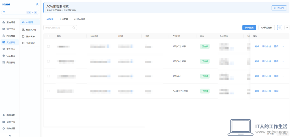Switch to the AP版本升级 tab
The image size is (290, 137).
click(x=80, y=19)
